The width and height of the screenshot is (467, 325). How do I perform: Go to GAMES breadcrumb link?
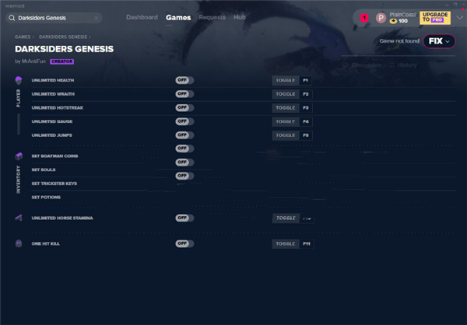pyautogui.click(x=23, y=37)
